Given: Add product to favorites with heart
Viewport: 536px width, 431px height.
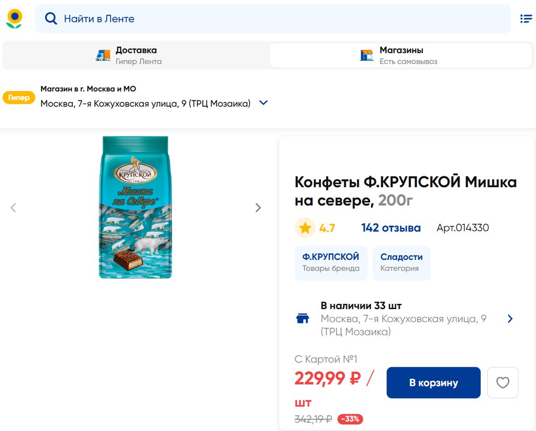Looking at the screenshot, I should [x=502, y=383].
